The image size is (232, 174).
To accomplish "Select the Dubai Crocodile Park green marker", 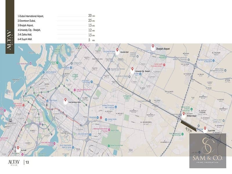I will [109, 146].
